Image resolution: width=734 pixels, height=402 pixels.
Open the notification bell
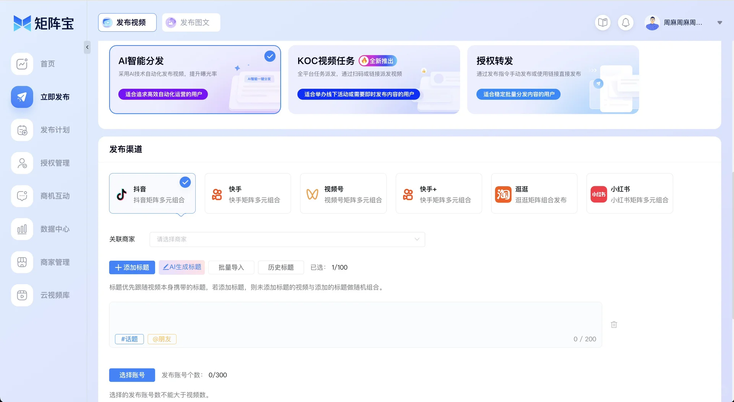click(625, 22)
